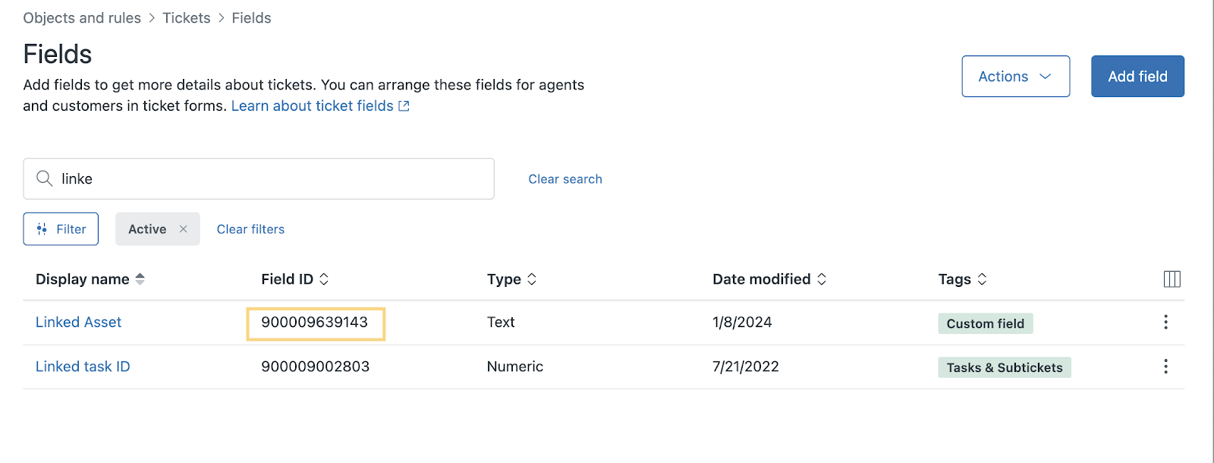Image resolution: width=1214 pixels, height=463 pixels.
Task: Open options menu for Linked task ID row
Action: point(1165,367)
